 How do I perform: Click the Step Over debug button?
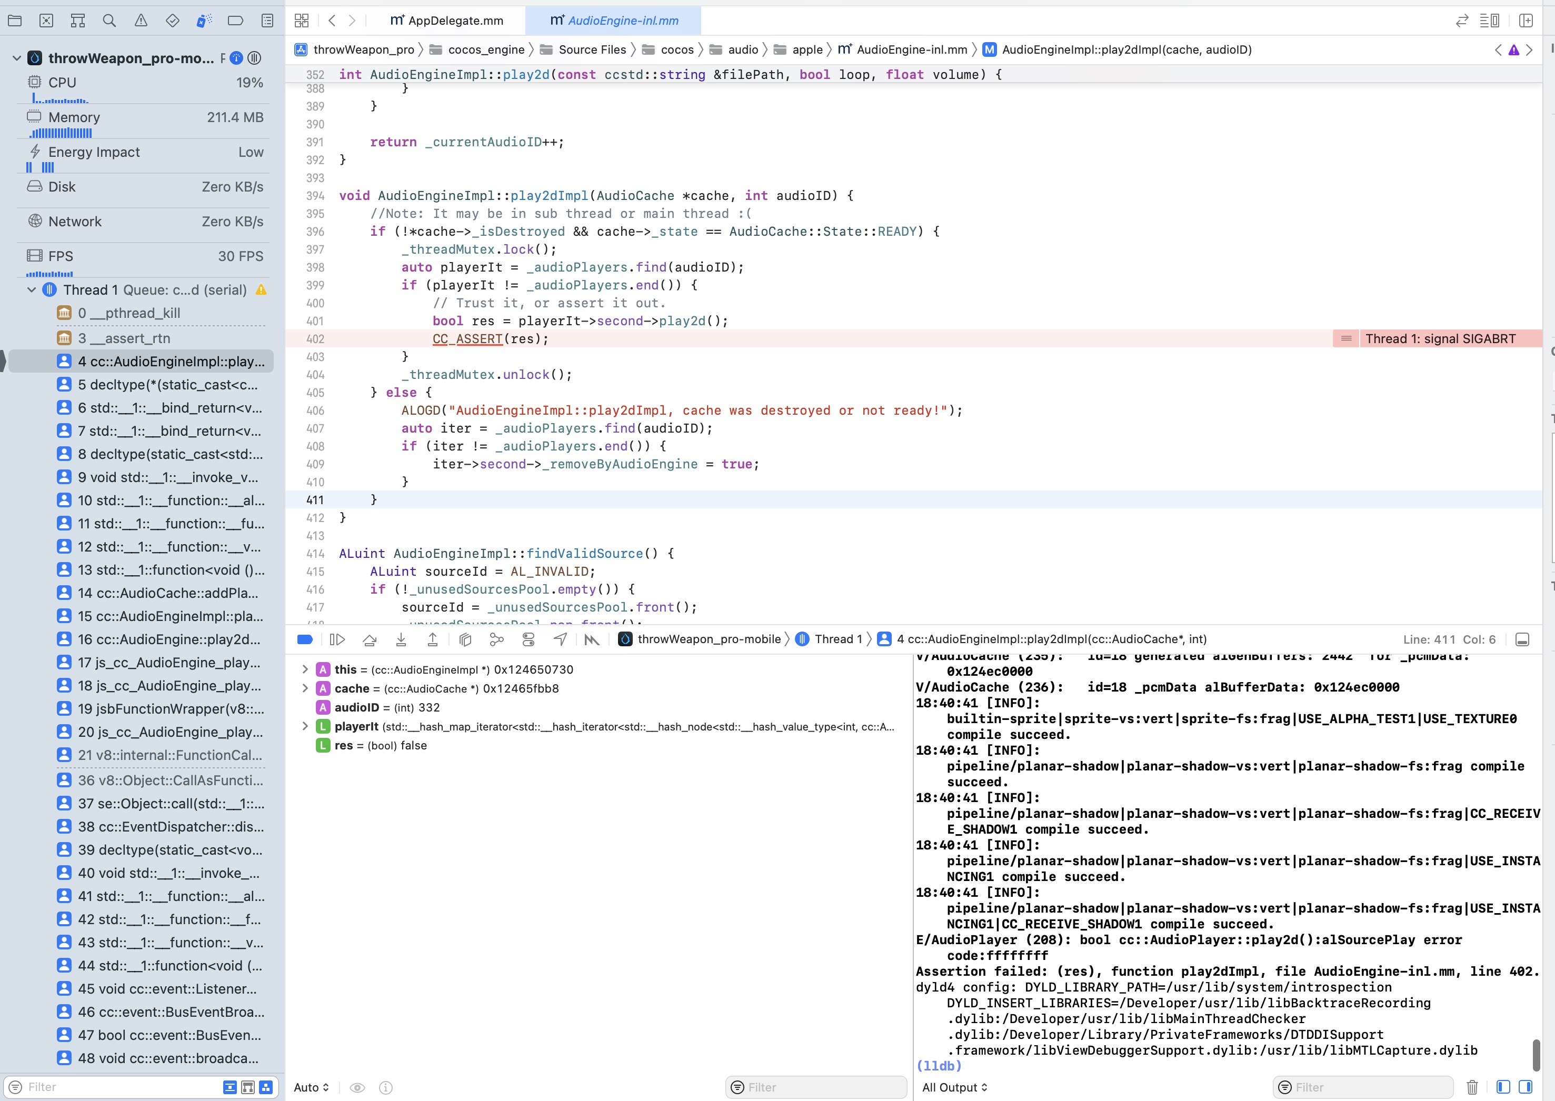click(370, 639)
